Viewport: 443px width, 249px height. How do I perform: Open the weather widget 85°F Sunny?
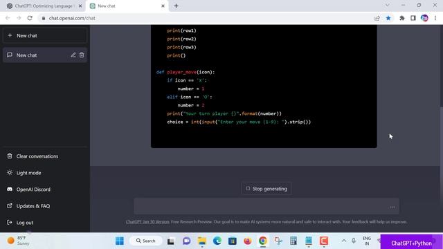point(19,241)
